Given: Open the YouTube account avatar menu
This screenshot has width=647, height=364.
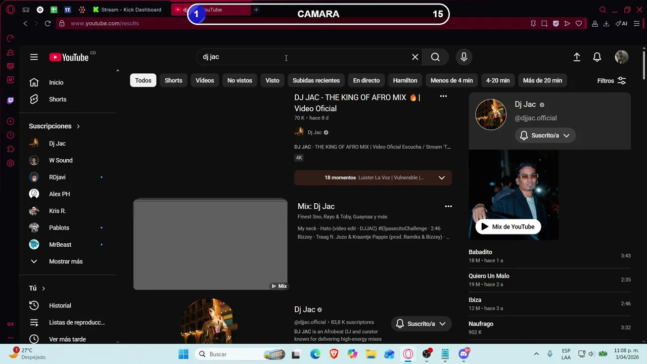Looking at the screenshot, I should click(621, 57).
